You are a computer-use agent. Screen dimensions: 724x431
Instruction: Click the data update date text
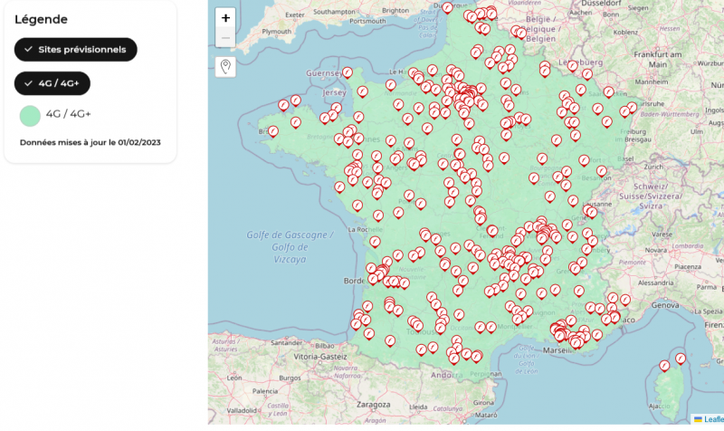(x=90, y=142)
